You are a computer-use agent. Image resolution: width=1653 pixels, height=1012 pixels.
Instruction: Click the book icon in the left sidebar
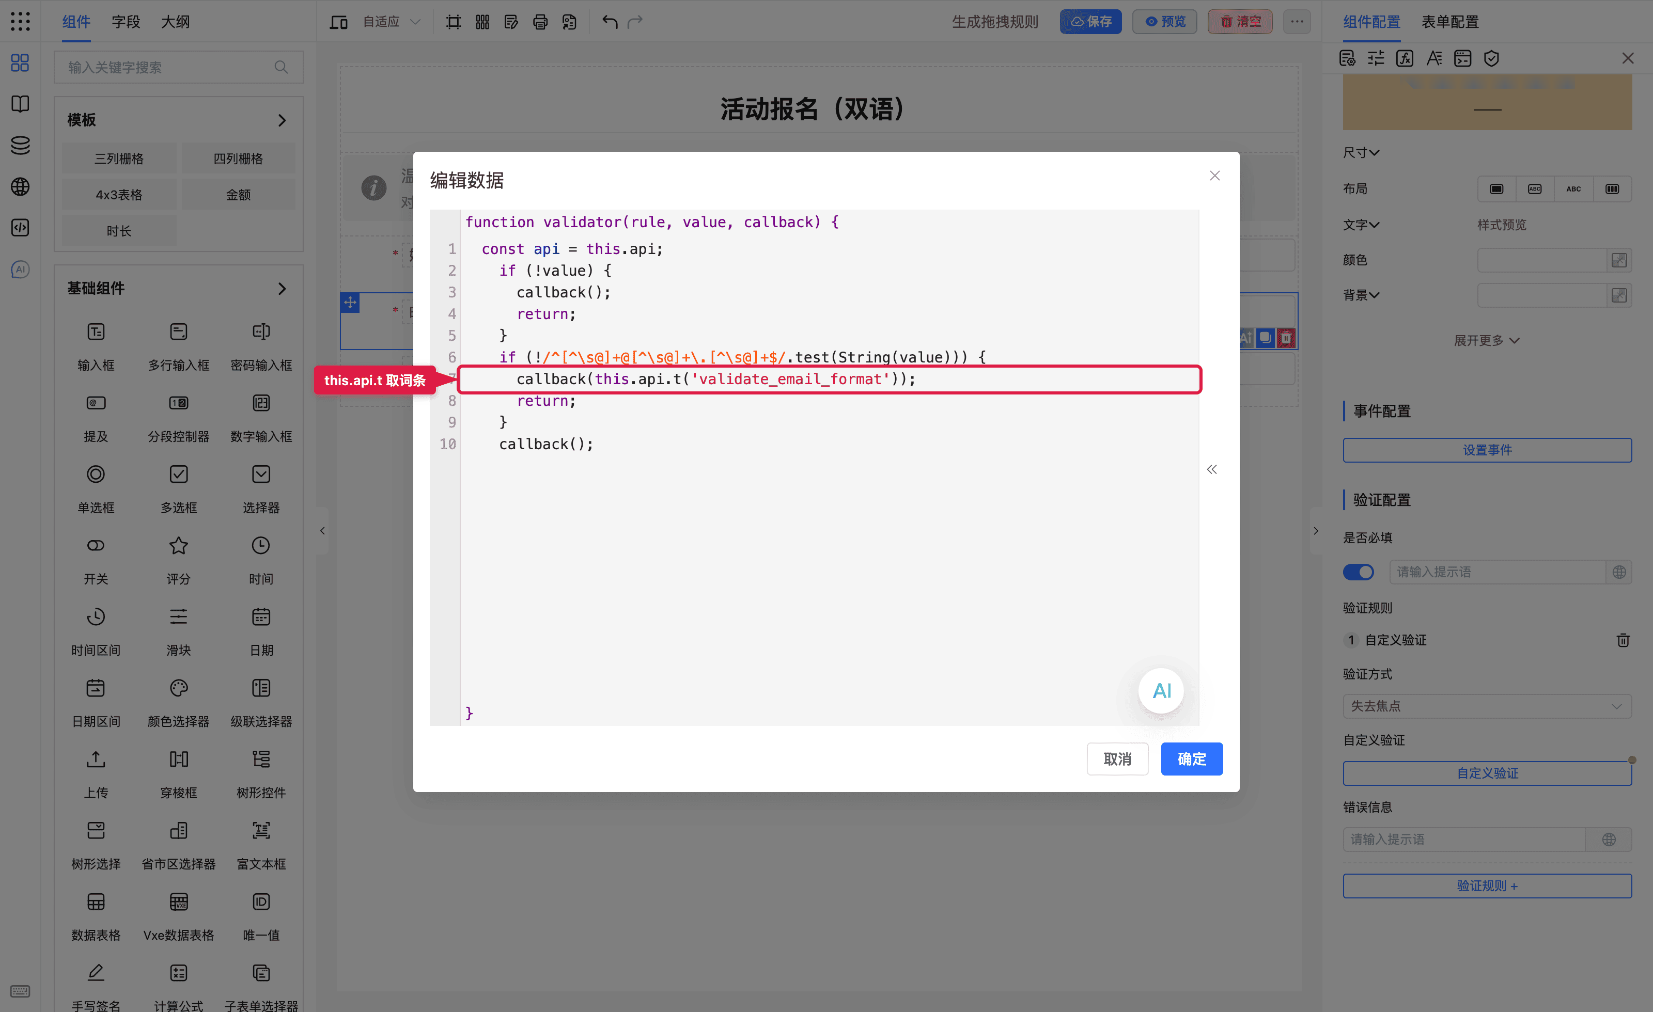pos(20,103)
